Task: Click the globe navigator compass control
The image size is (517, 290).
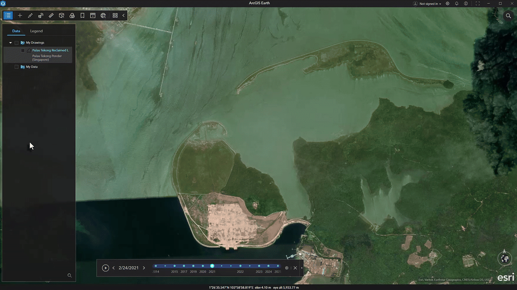Action: click(x=505, y=259)
